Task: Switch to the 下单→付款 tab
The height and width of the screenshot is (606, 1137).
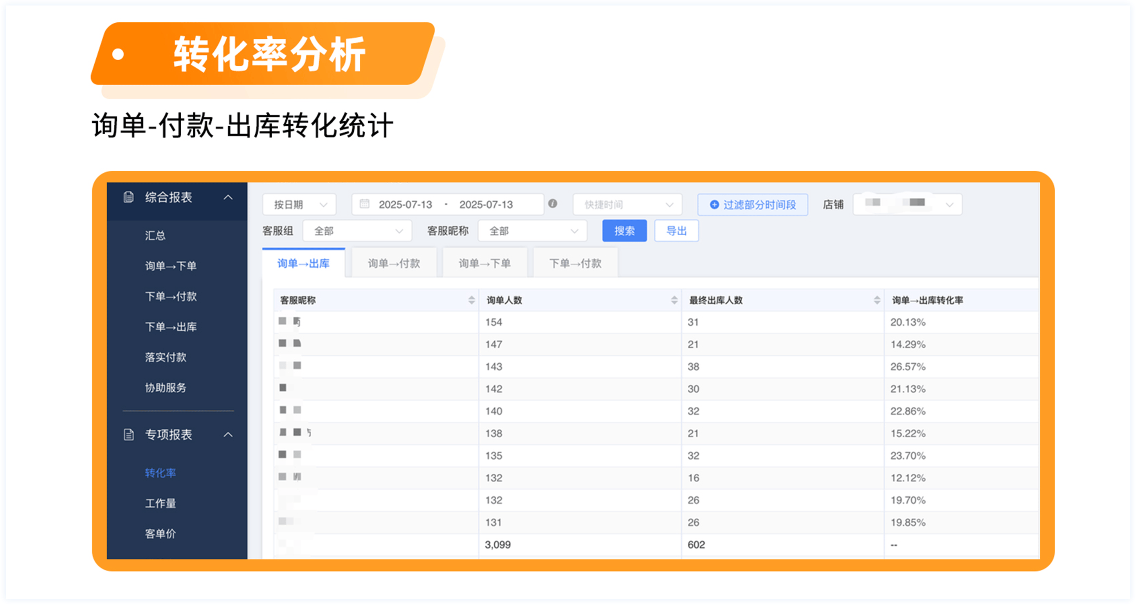Action: [575, 263]
